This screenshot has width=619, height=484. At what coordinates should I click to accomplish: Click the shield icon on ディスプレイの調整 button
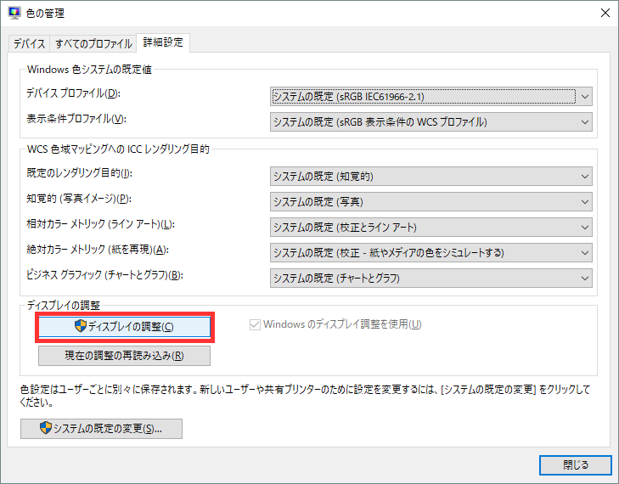(x=81, y=327)
